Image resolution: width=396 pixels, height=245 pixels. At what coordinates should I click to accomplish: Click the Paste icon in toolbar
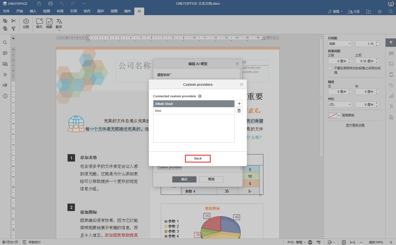pyautogui.click(x=5, y=28)
